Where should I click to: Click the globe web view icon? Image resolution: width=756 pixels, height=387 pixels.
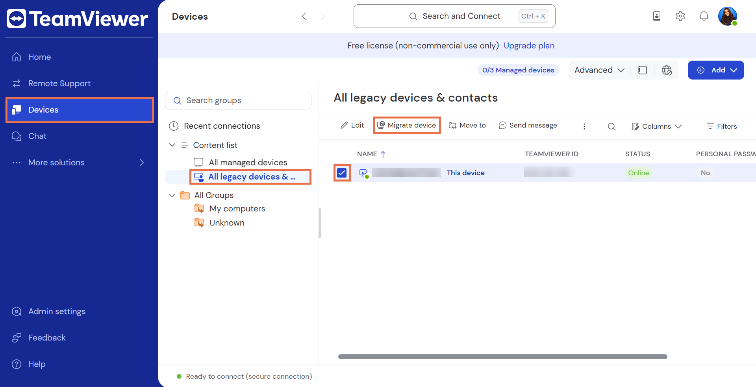click(x=667, y=70)
